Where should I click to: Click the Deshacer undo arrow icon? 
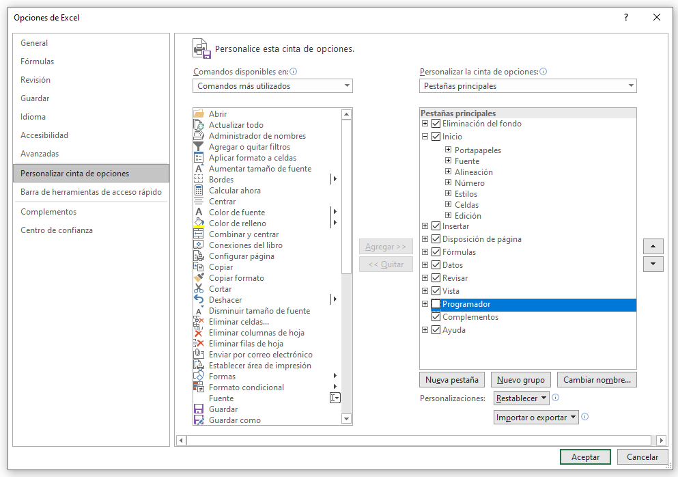199,300
